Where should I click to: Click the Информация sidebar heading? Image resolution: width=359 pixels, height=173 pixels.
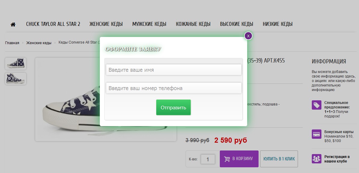tap(329, 61)
